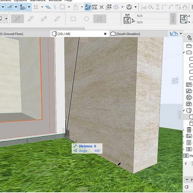
Task: Select the Interior Elevations icon in navigator
Action: (x=189, y=85)
